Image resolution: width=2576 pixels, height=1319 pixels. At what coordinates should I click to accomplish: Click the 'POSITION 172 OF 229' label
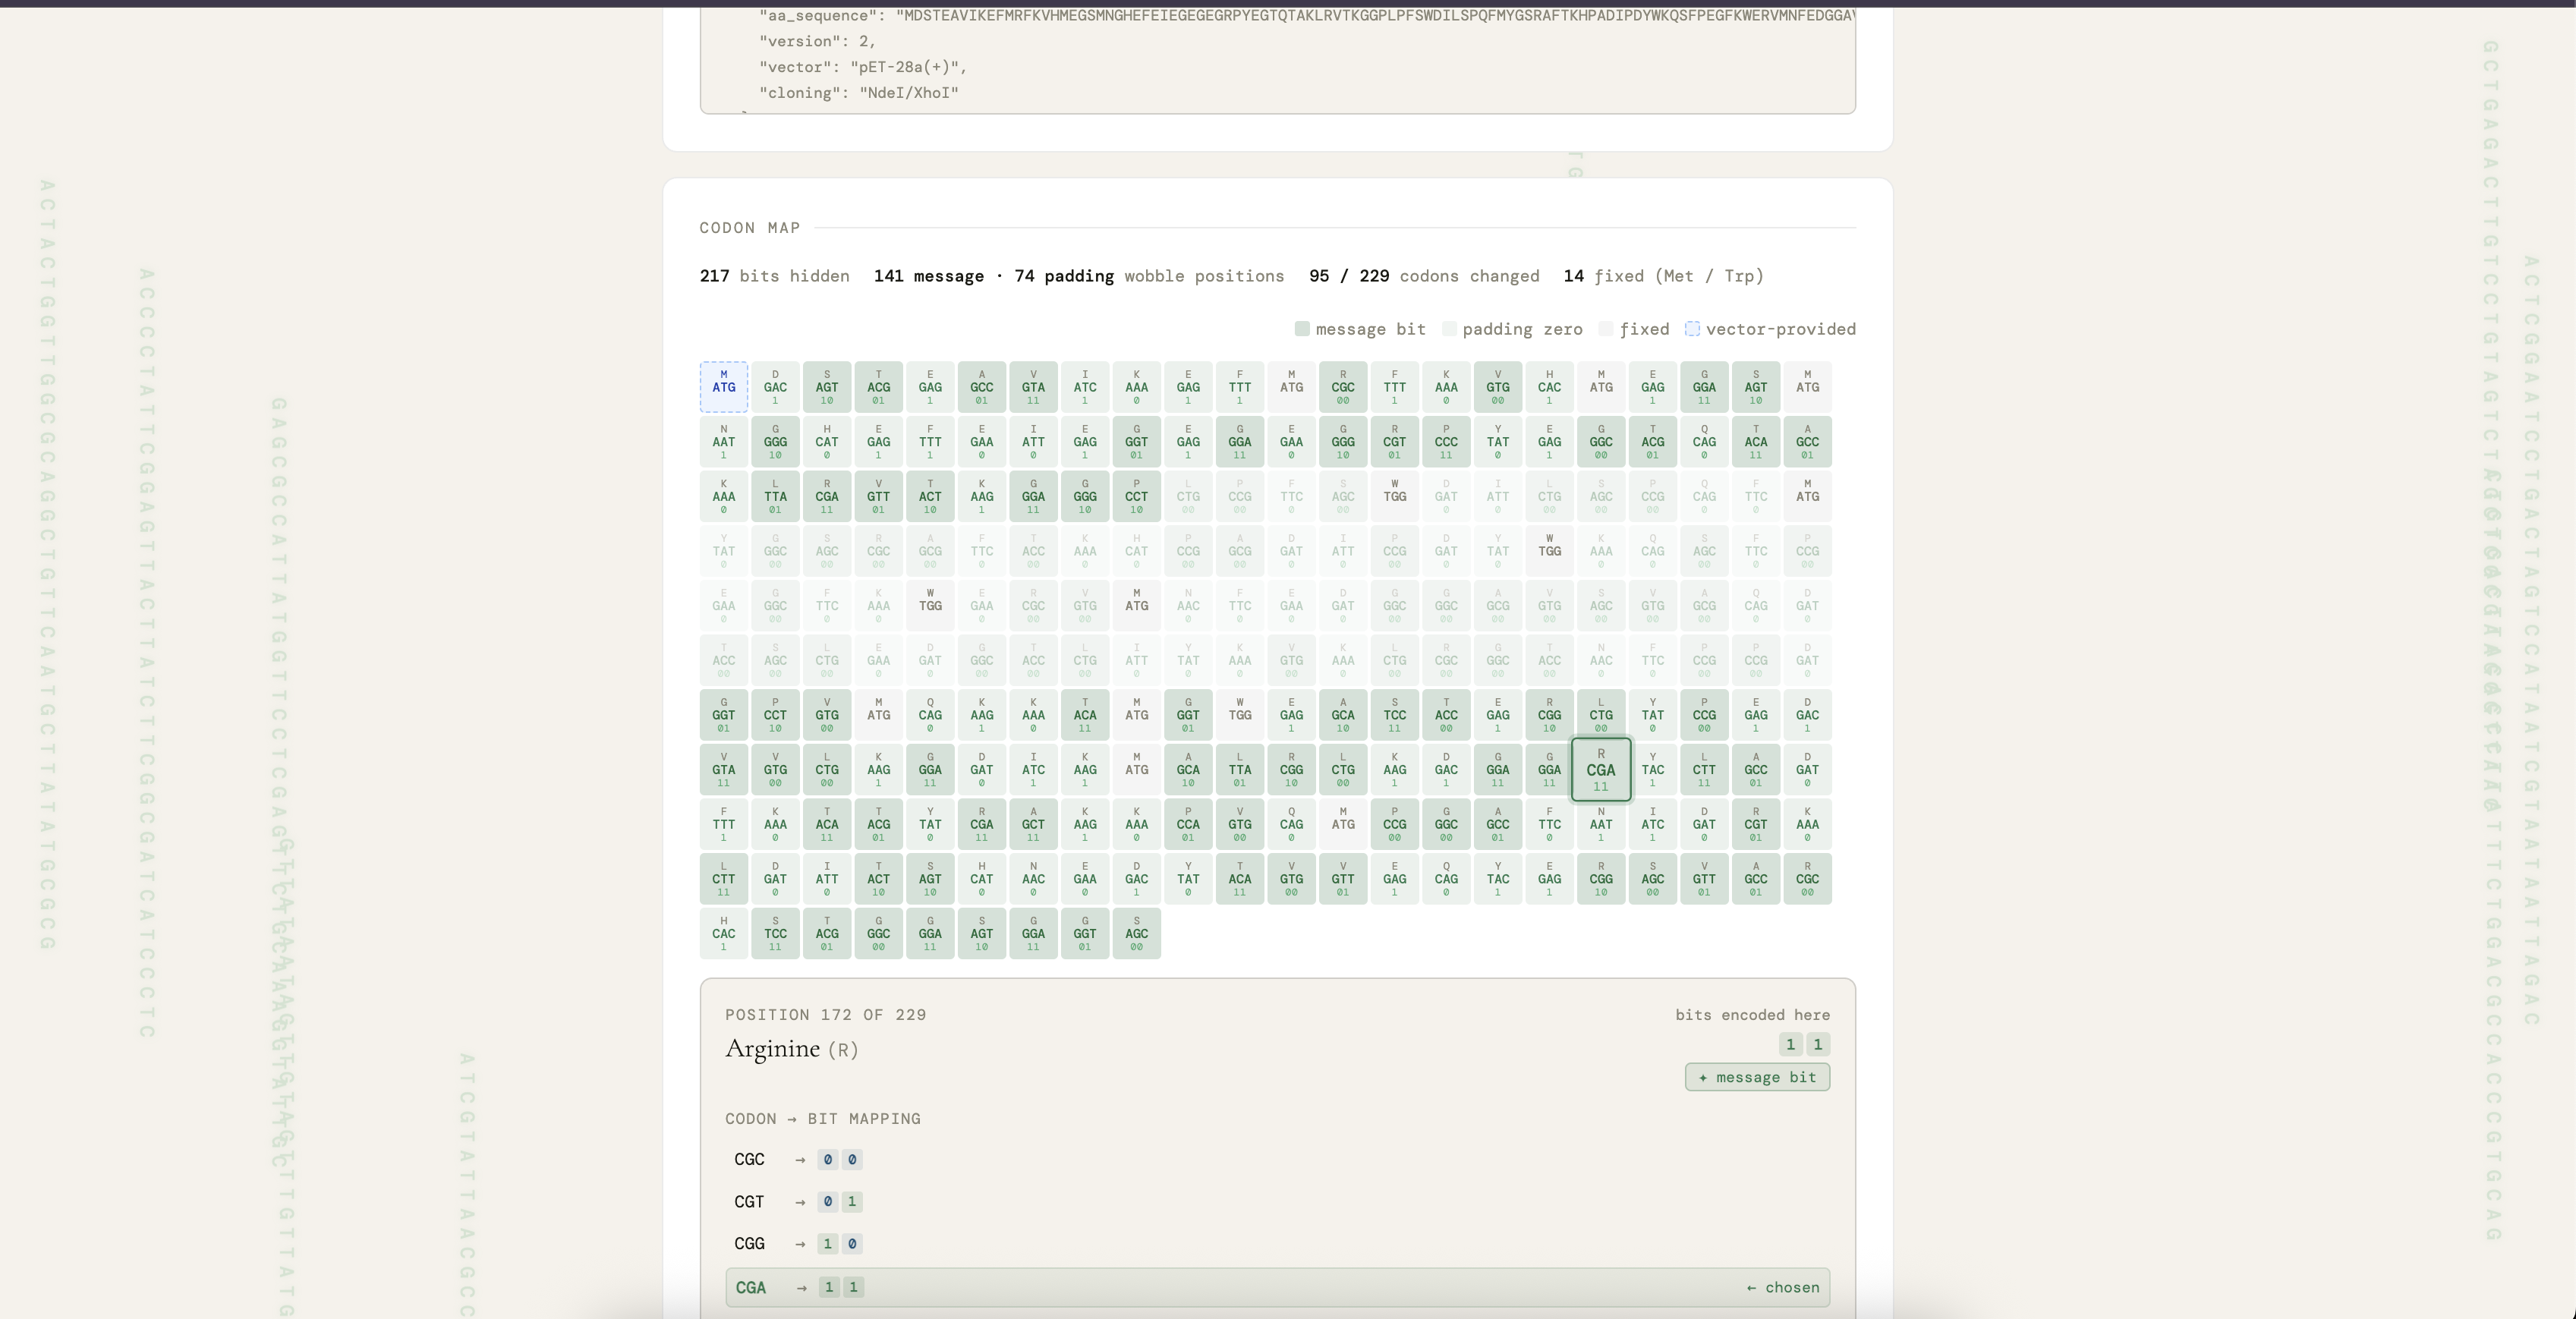coord(826,1015)
